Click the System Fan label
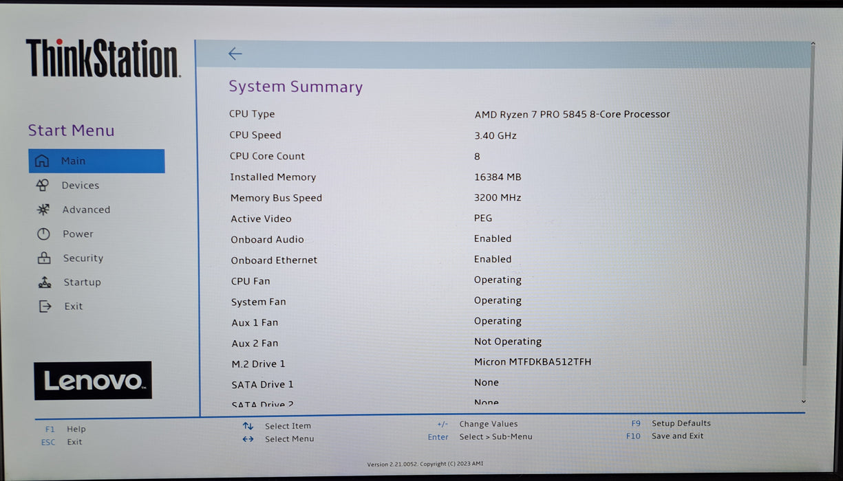Image resolution: width=843 pixels, height=481 pixels. click(x=258, y=302)
